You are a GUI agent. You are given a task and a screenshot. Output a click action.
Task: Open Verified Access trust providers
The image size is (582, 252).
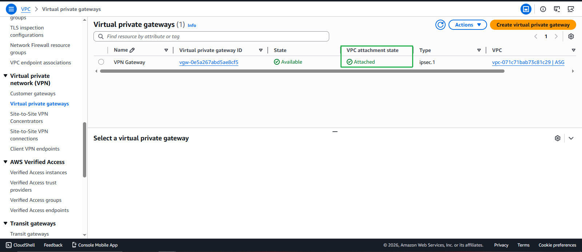coord(33,186)
